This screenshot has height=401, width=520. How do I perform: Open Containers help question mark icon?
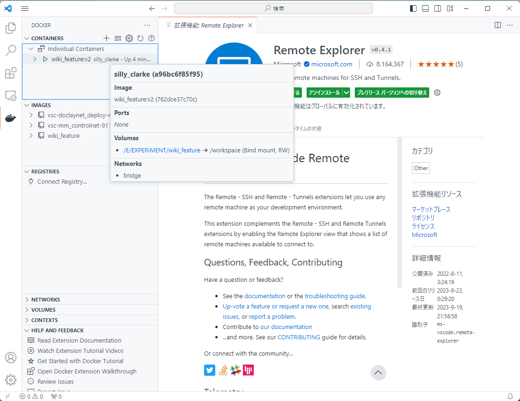[152, 38]
